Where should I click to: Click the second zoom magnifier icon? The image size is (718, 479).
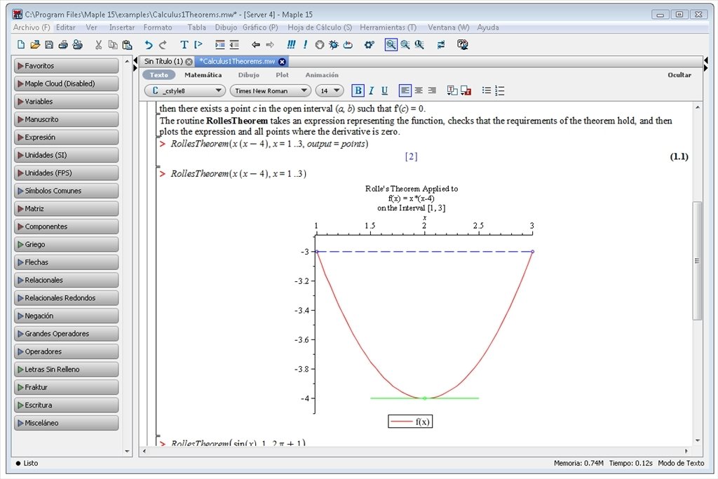pos(405,44)
